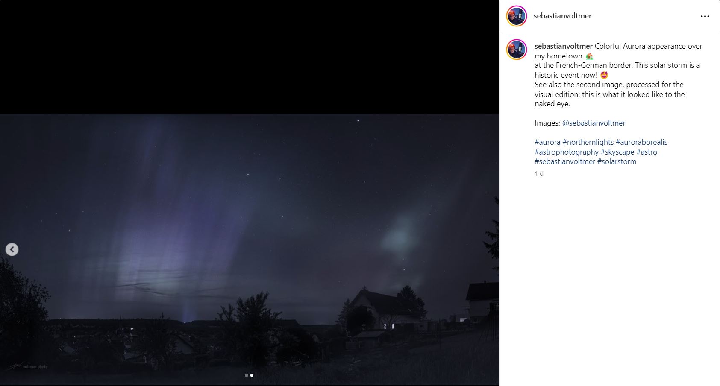Open the #solarstorm hashtag
720x386 pixels.
pyautogui.click(x=617, y=161)
